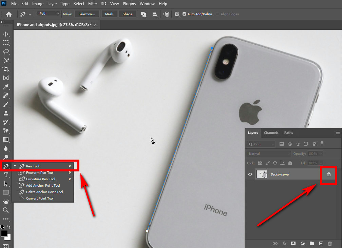Uncheck the Auto Add/Delete checkbox
The image size is (342, 248).
point(184,14)
